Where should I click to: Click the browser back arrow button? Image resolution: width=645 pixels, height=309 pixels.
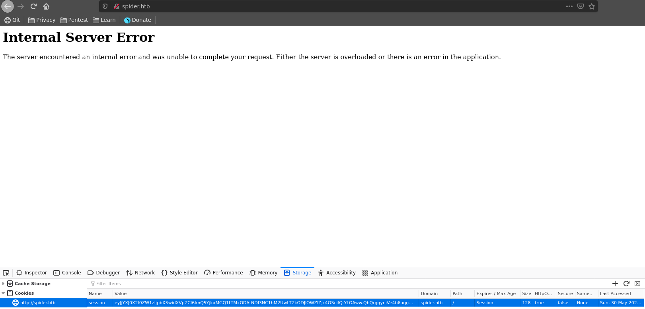(x=8, y=6)
